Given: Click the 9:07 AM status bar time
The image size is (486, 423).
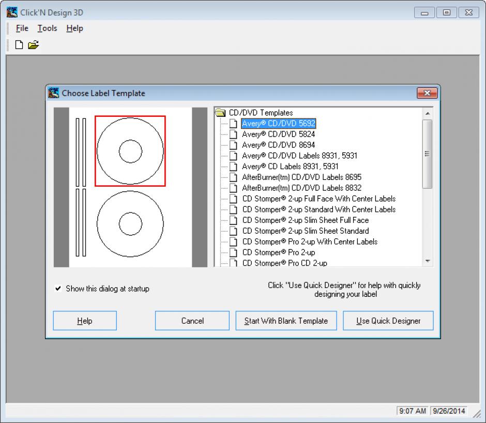Looking at the screenshot, I should (x=413, y=411).
